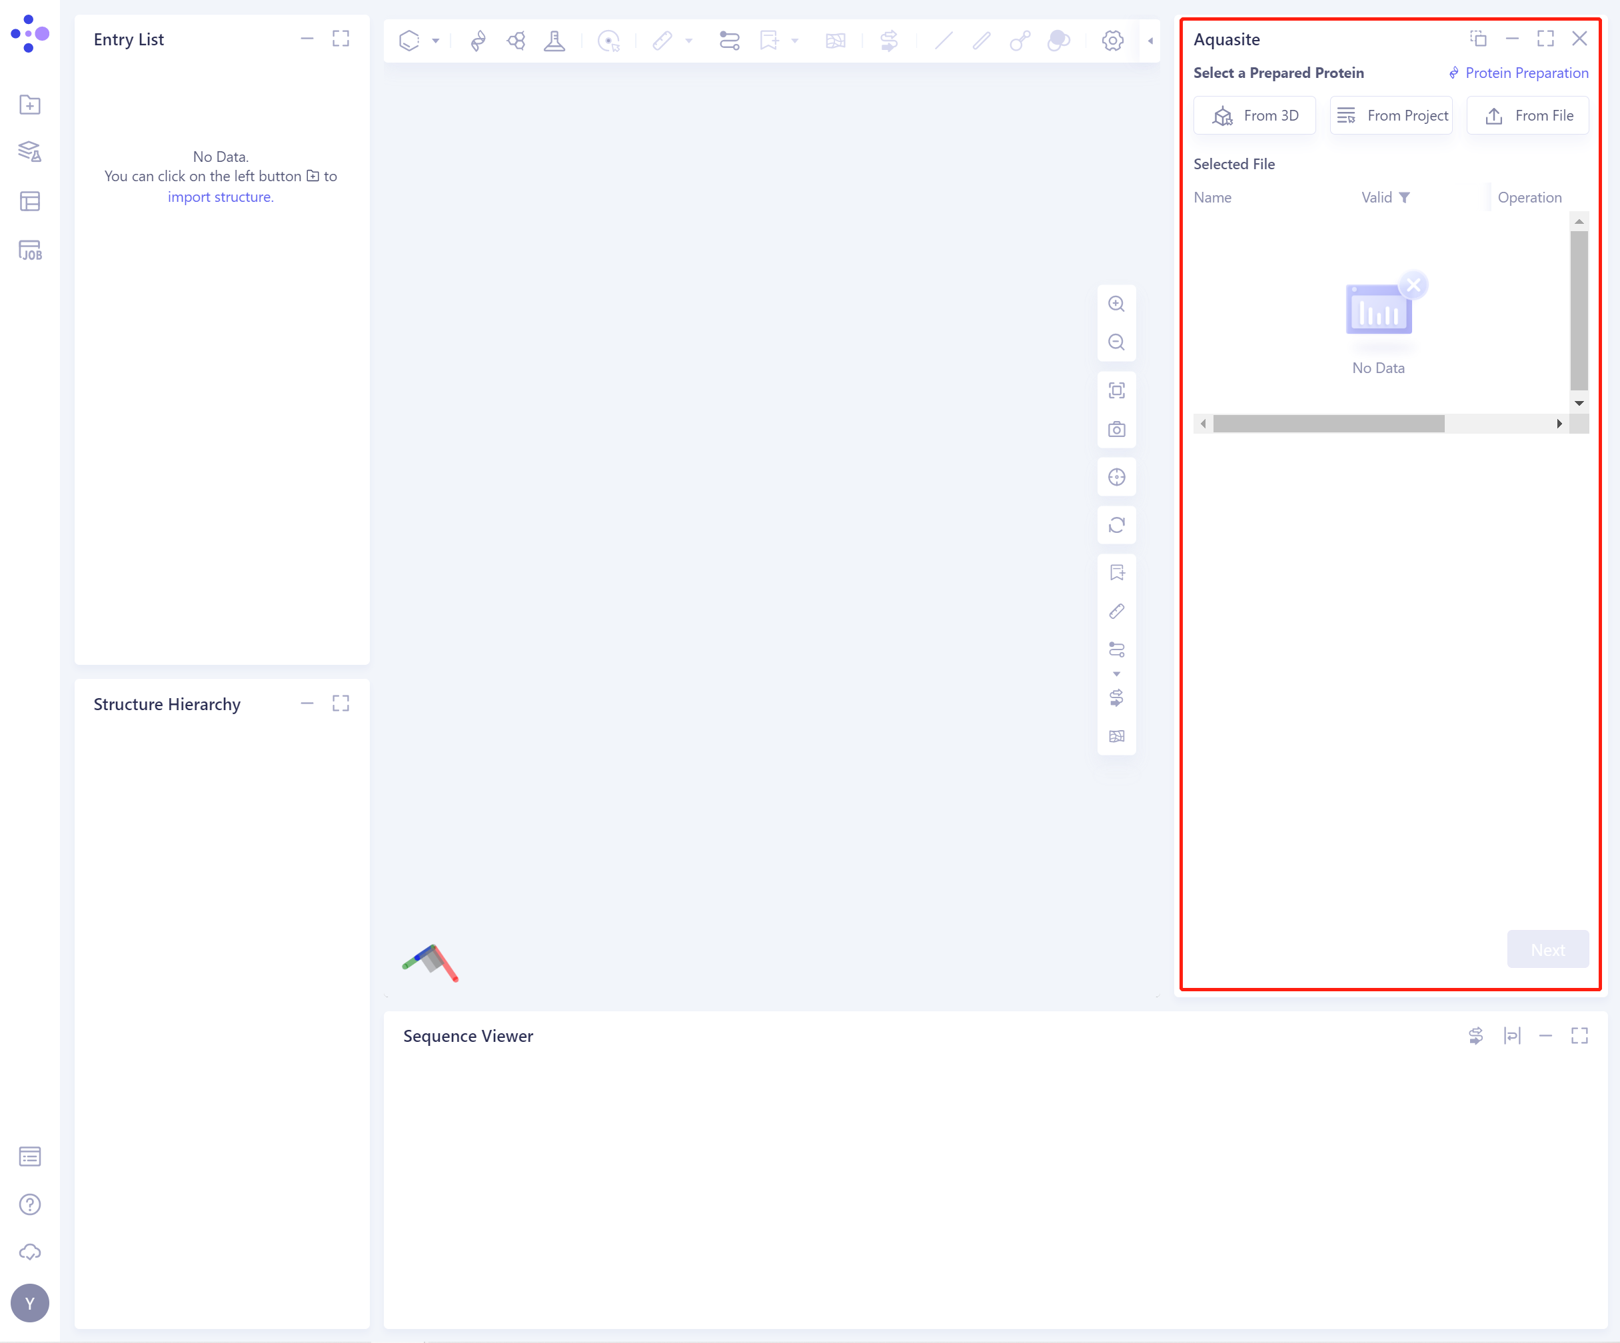
Task: Take a screenshot using the camera icon
Action: pos(1116,430)
